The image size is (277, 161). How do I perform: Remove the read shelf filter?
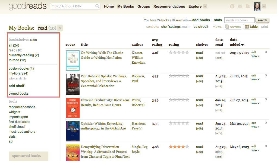coord(60,28)
